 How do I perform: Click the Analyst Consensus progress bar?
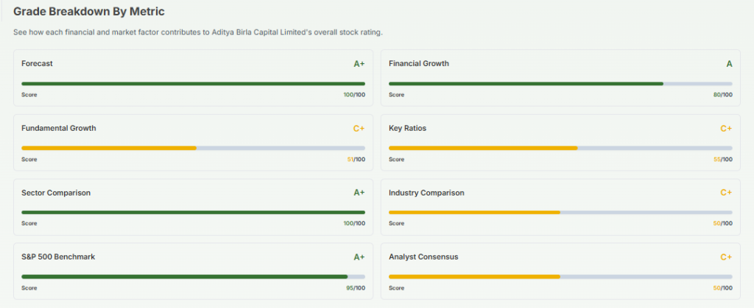[x=560, y=277]
